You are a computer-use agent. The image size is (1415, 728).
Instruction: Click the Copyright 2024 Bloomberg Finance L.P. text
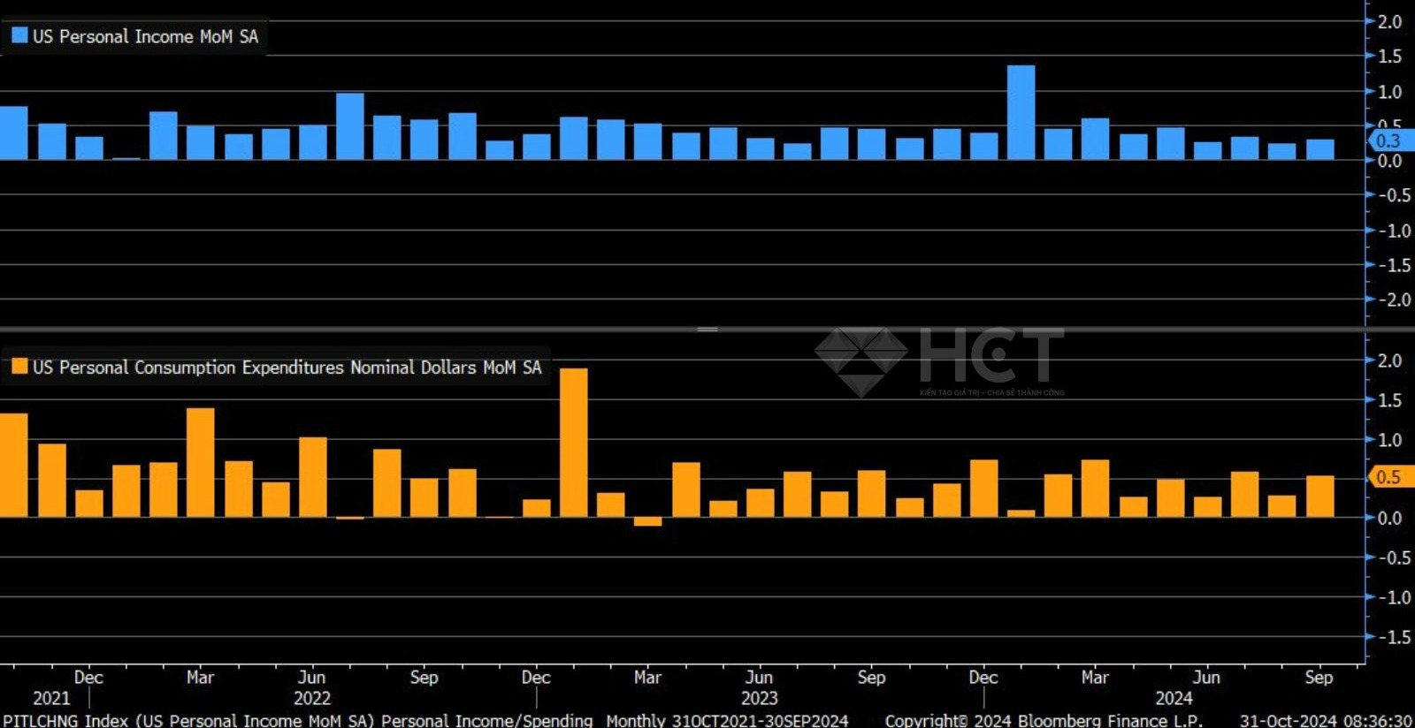click(x=1044, y=720)
